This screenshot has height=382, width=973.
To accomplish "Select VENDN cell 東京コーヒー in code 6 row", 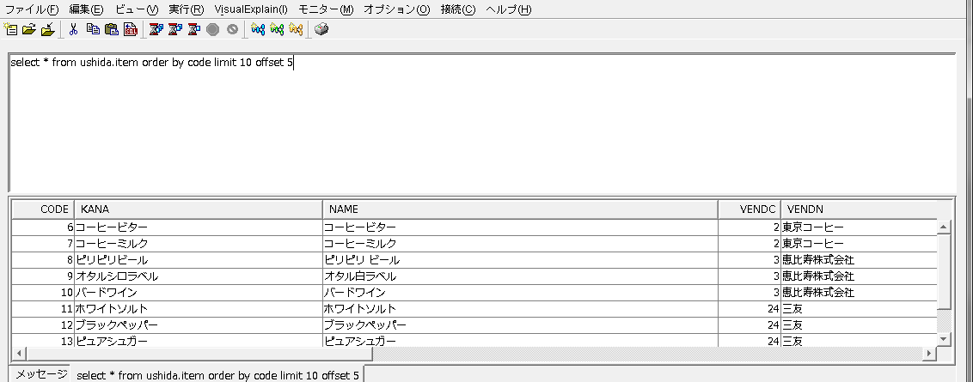I will (x=859, y=227).
